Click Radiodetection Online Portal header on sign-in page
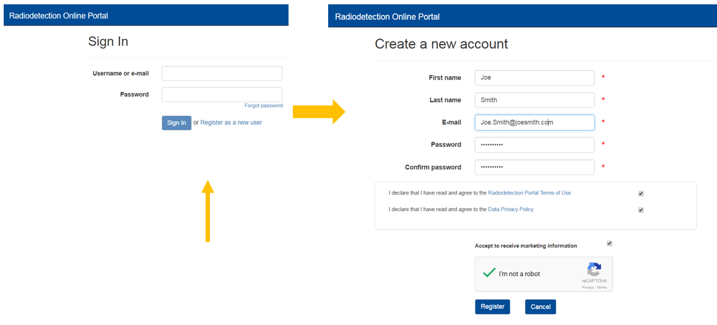This screenshot has height=325, width=717. coord(59,15)
